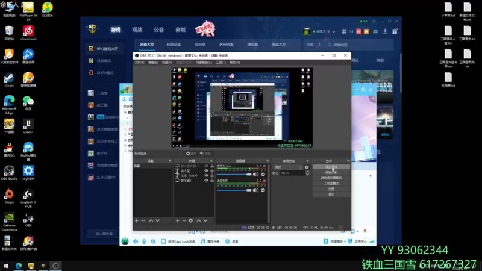482x271 pixels.
Task: Open Listen1 desktop icon
Action: coord(28,126)
